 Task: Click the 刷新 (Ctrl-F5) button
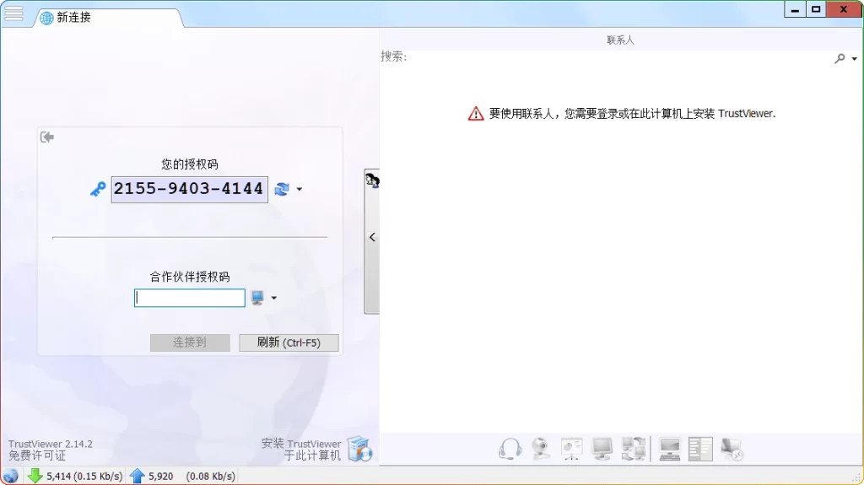289,342
